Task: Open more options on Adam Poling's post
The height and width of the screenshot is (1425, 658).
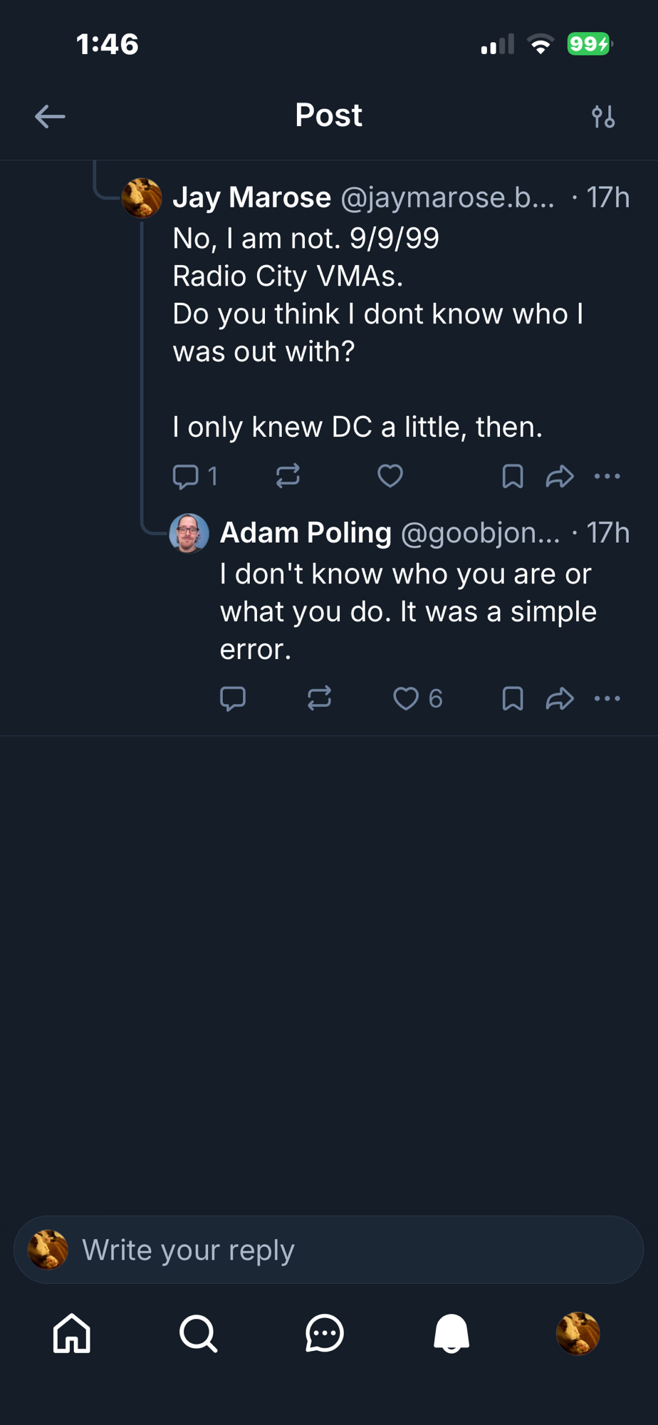Action: pyautogui.click(x=607, y=698)
